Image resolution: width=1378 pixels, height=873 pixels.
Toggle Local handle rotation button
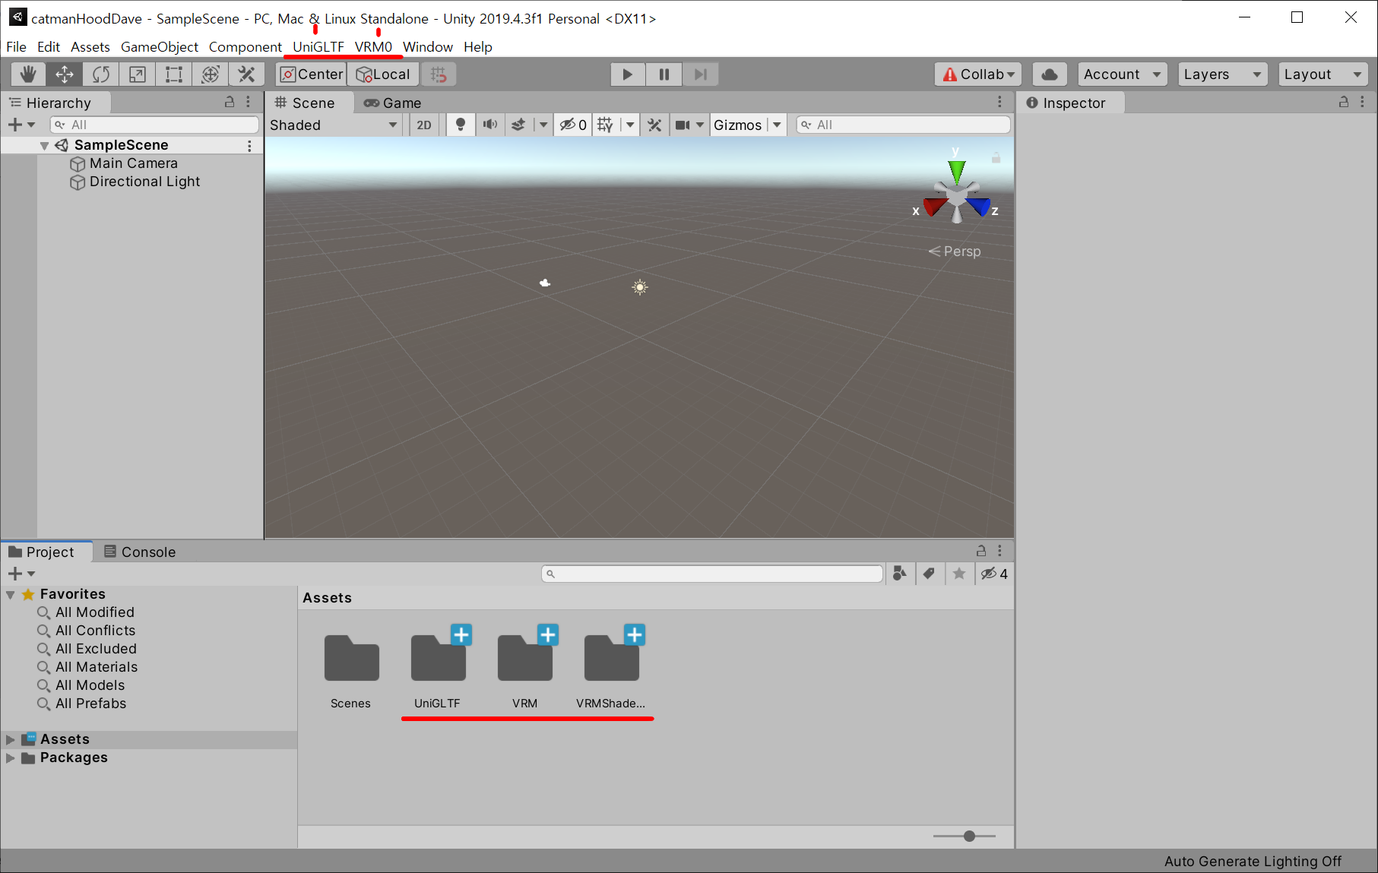[383, 74]
